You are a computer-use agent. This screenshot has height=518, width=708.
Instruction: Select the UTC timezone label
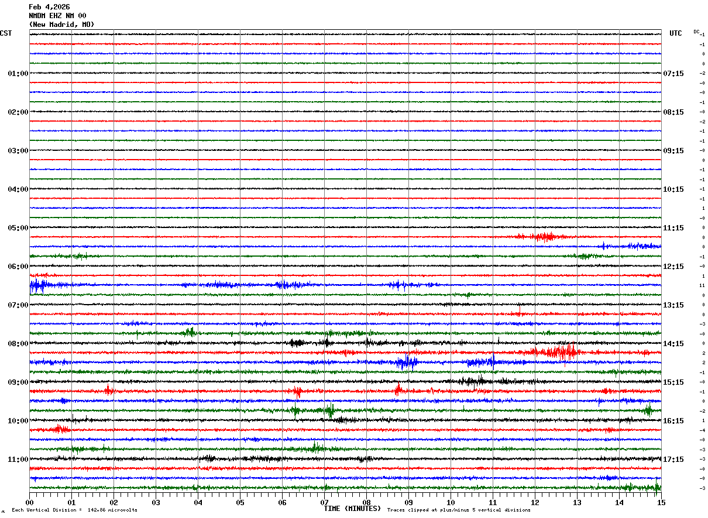click(676, 33)
